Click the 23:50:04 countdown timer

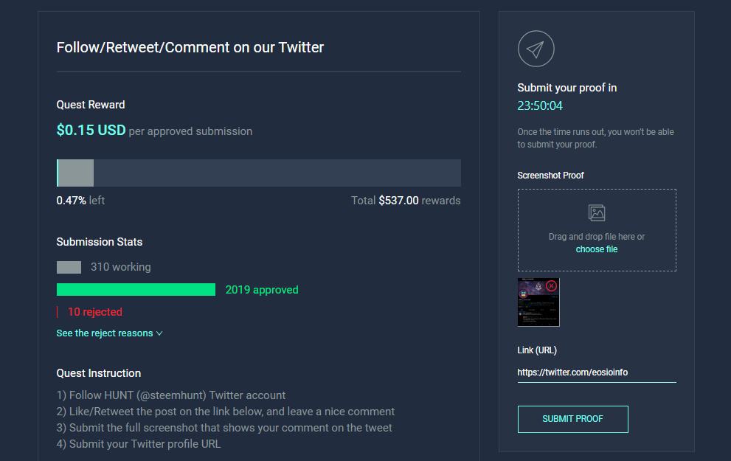[x=540, y=105]
